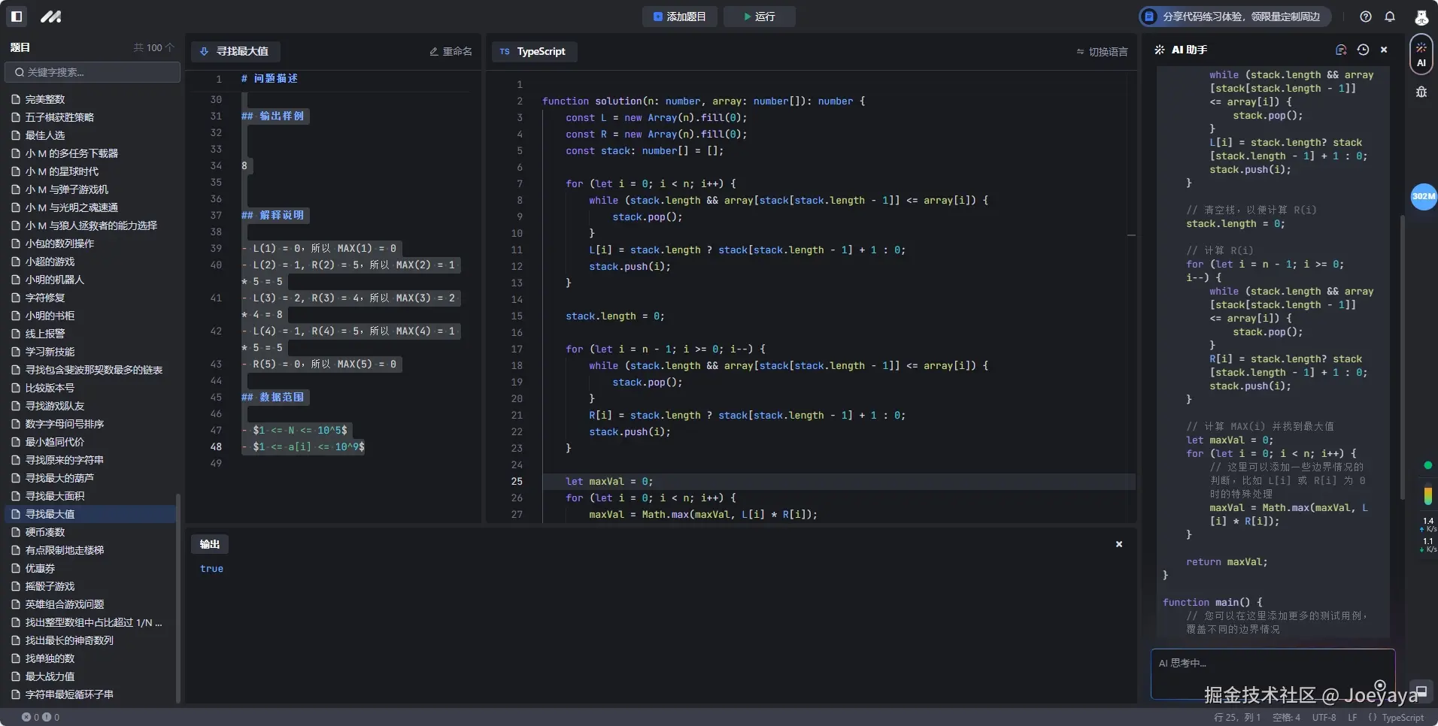Click the MarsCode logo icon

pos(50,17)
